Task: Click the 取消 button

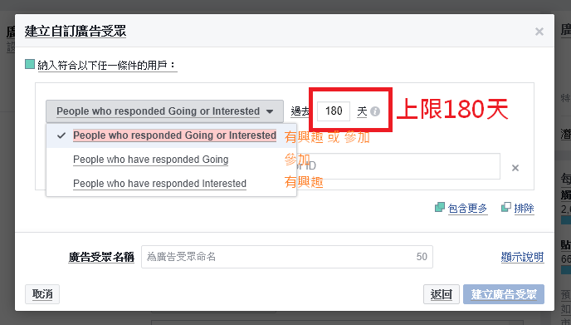Action: 42,294
